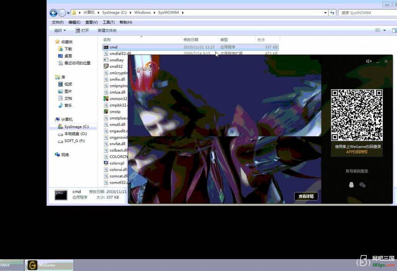Choose WeChat login icon in WeGame
The image size is (397, 271).
pos(362,185)
